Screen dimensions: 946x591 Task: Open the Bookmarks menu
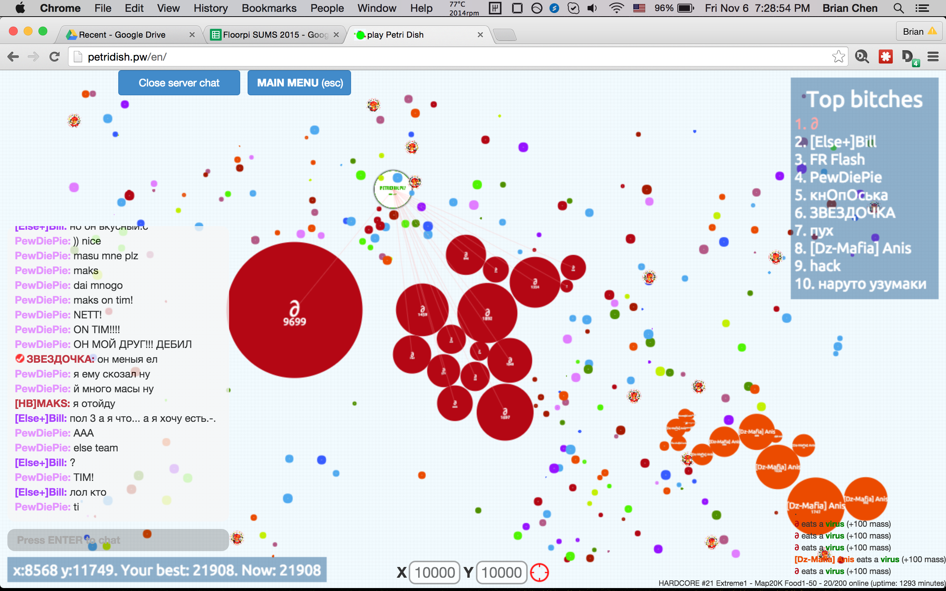(269, 8)
